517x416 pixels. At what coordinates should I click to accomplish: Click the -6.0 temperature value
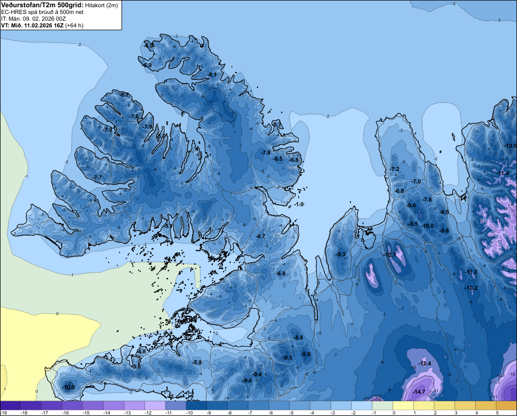(149, 45)
